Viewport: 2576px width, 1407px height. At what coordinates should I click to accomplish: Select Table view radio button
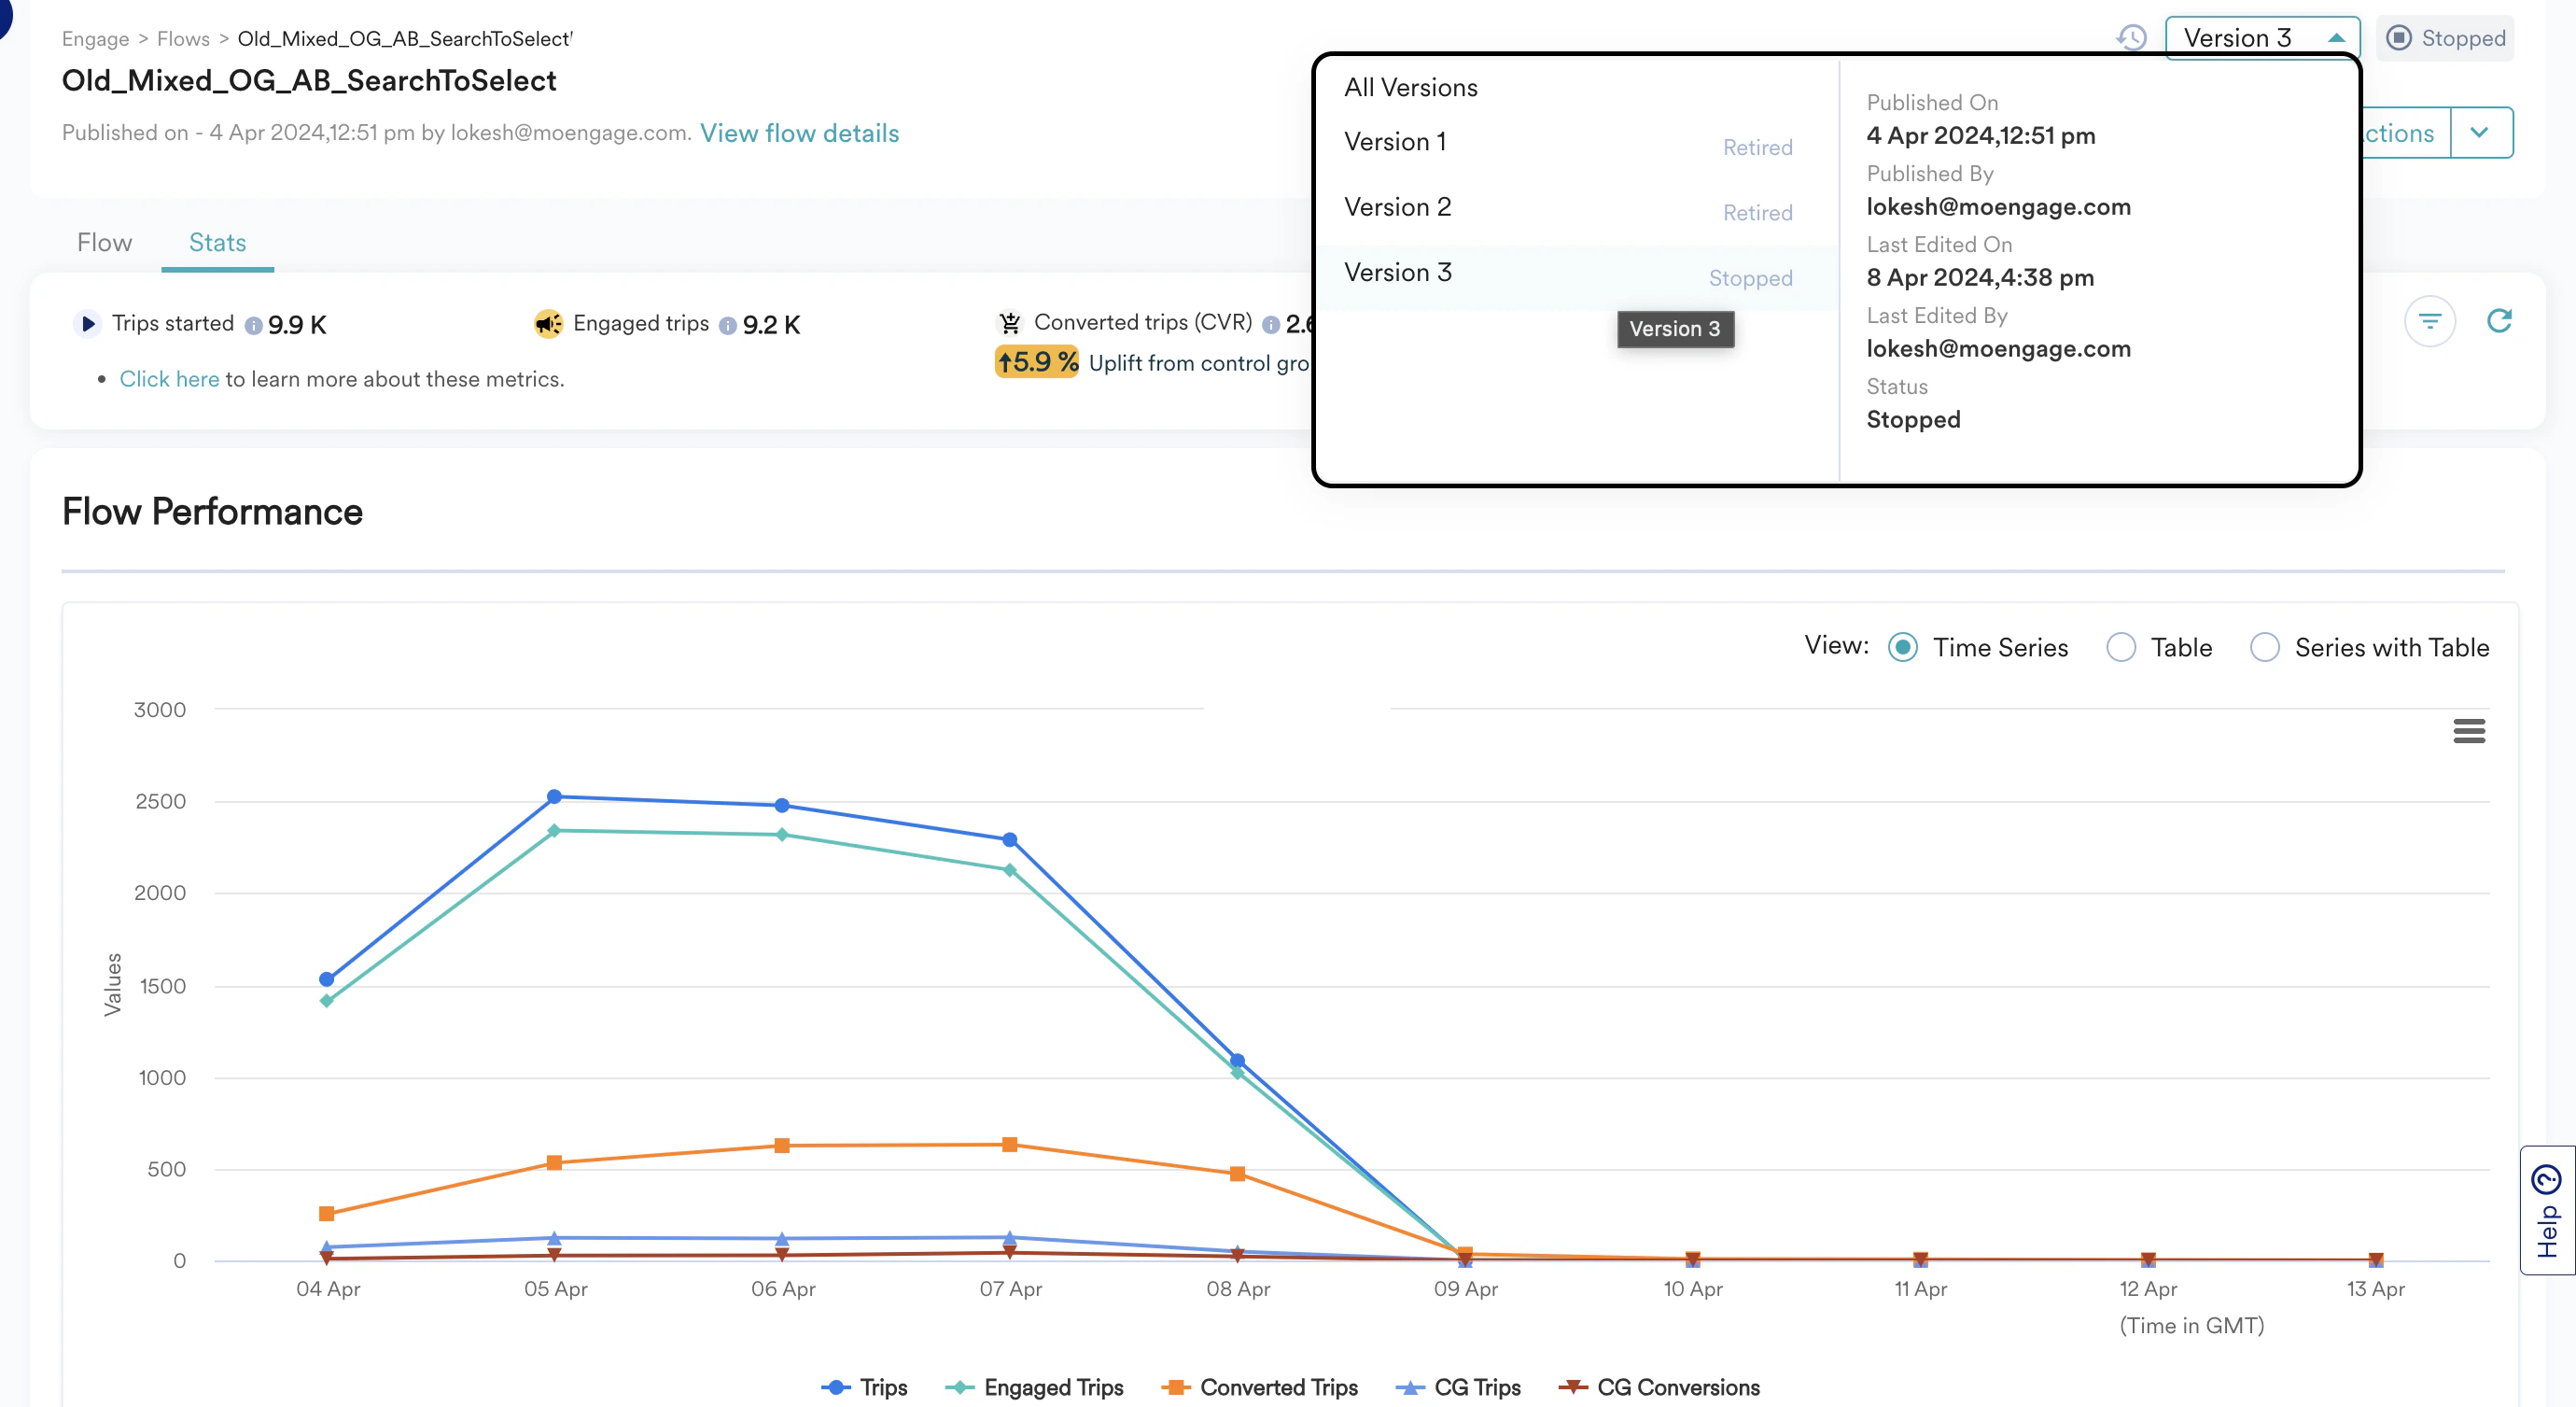pos(2121,648)
